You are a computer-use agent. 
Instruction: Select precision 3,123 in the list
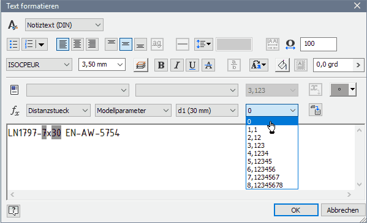point(272,145)
